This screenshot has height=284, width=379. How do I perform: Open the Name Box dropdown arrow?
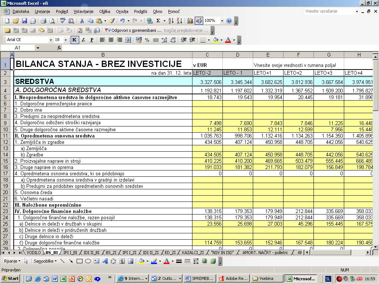tap(38, 48)
